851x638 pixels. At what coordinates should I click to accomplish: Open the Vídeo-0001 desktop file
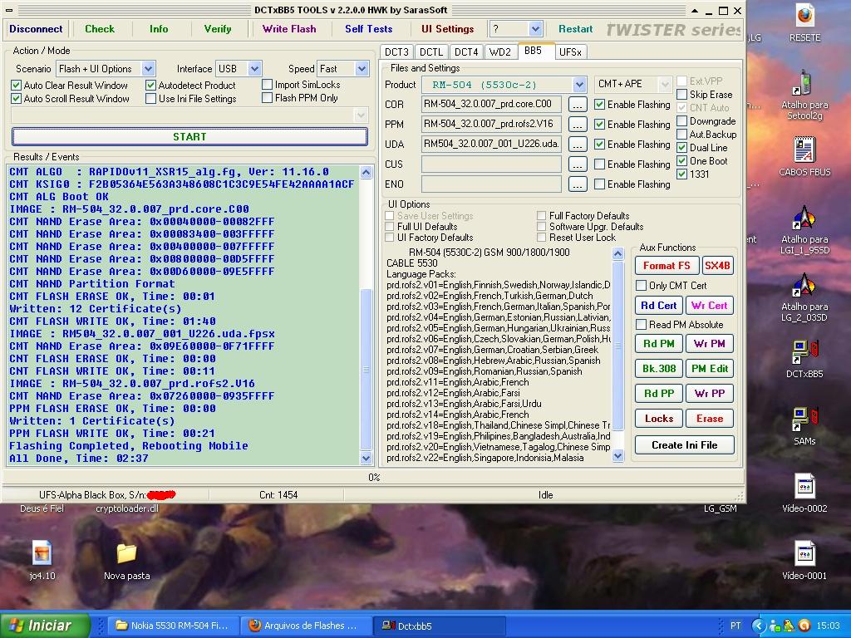tap(804, 561)
